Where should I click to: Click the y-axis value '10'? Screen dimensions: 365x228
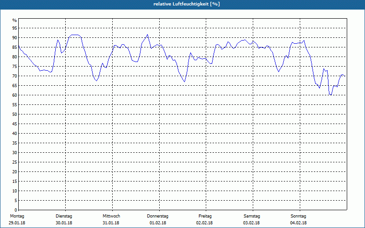[x=15, y=191]
